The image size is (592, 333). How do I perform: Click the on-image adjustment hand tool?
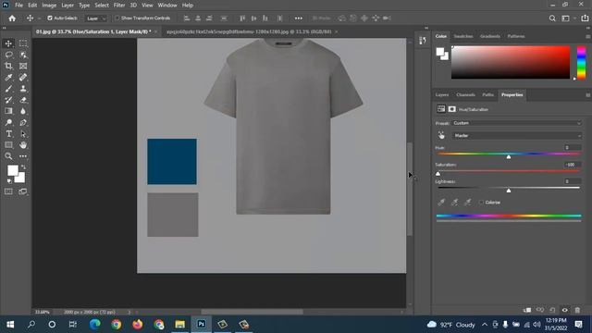(441, 135)
